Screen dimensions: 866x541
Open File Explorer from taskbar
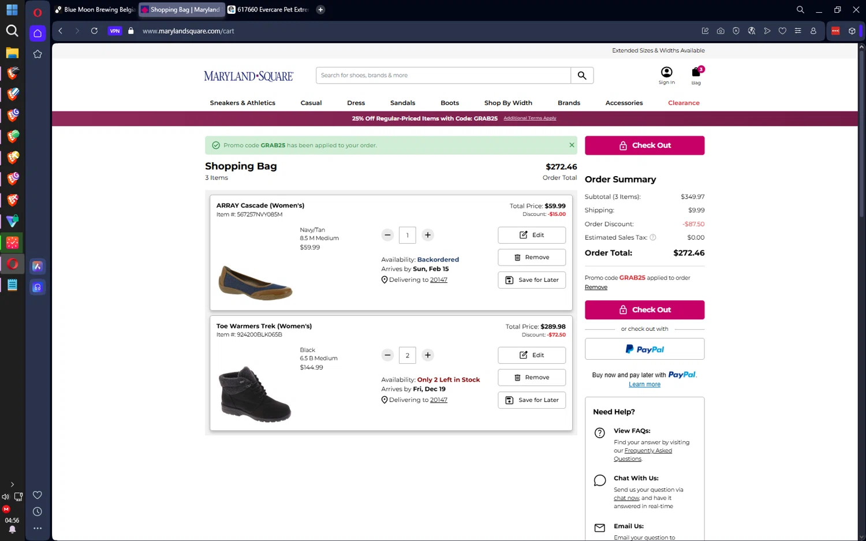click(x=12, y=53)
